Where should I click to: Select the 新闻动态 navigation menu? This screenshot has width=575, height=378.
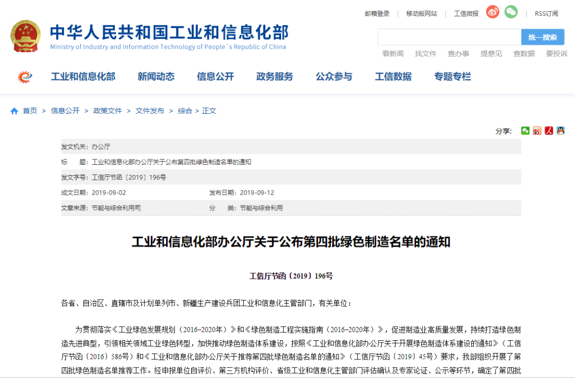tap(156, 77)
